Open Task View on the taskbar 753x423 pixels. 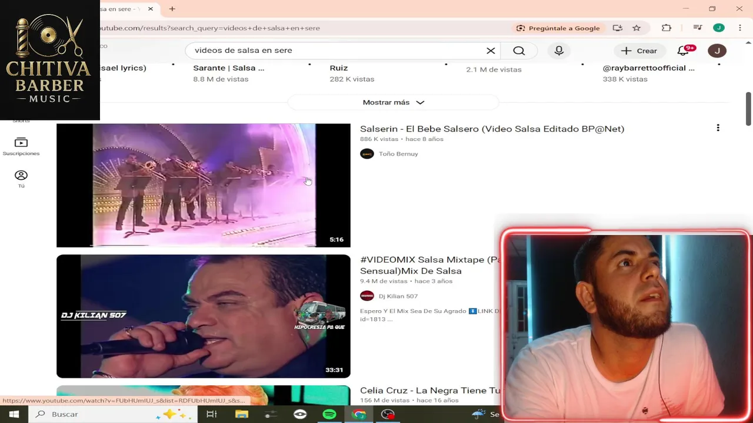[x=211, y=414]
